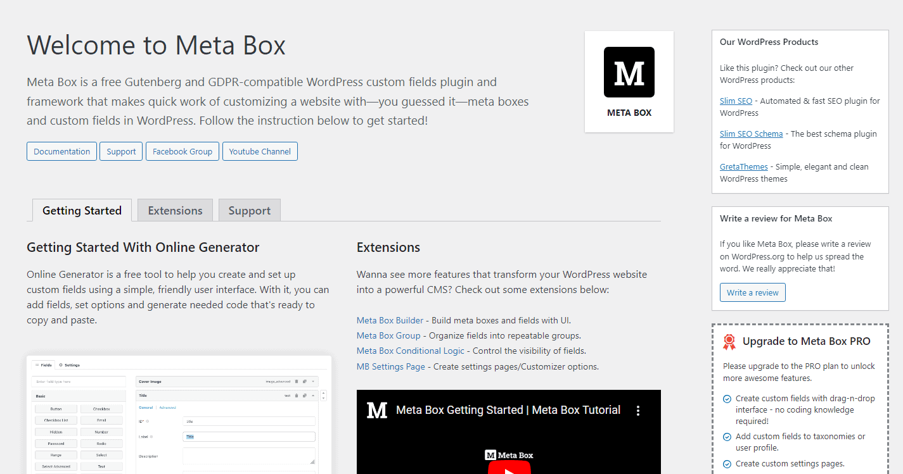Viewport: 903px width, 474px height.
Task: Click text Automated & fast SEO plugin
Action: (x=800, y=107)
